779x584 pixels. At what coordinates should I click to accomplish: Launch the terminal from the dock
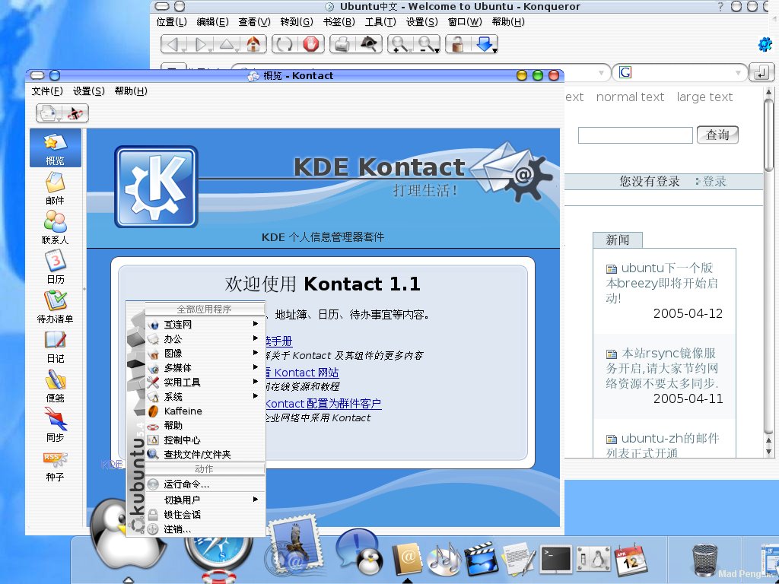click(556, 560)
